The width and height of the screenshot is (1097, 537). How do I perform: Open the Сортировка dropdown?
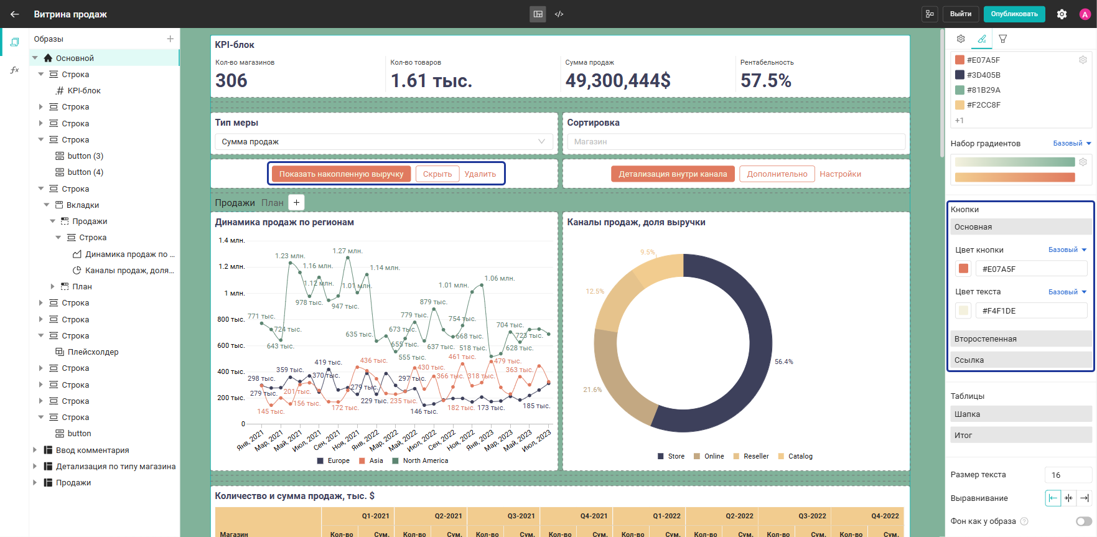(x=736, y=142)
